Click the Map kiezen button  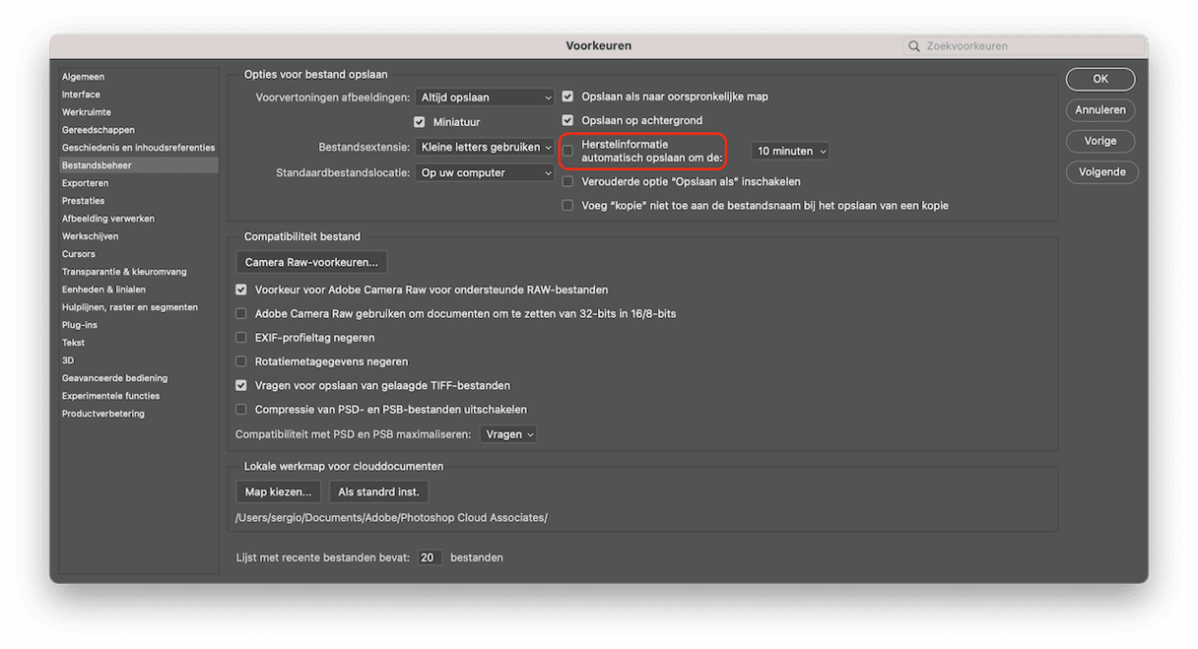click(x=278, y=491)
